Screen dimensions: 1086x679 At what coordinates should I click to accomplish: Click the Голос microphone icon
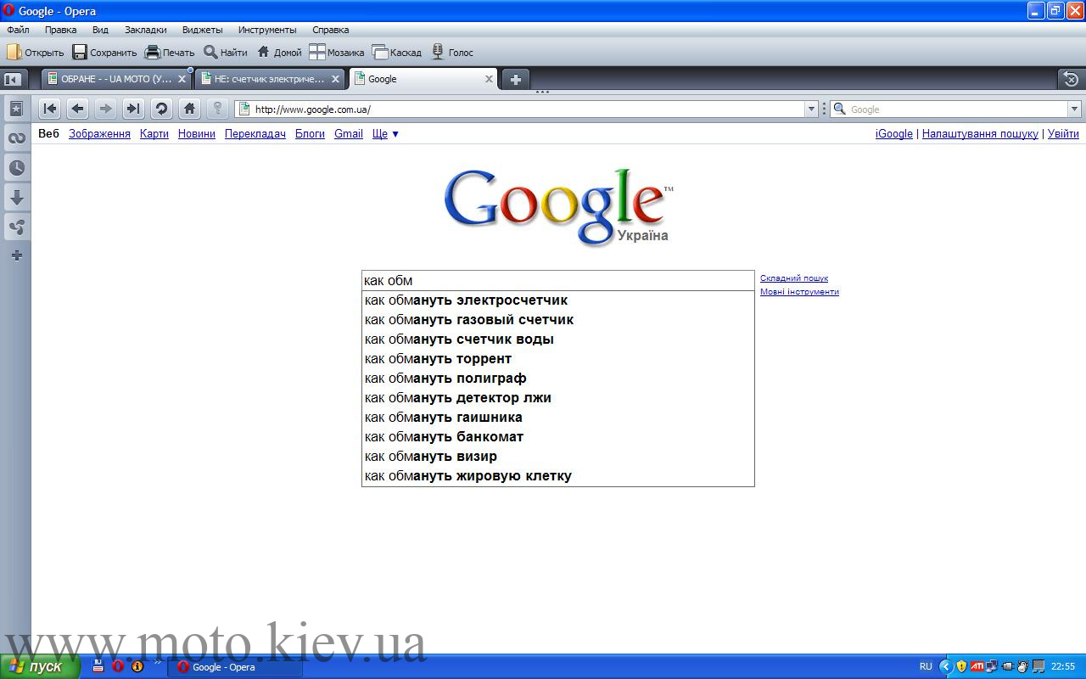(x=438, y=52)
